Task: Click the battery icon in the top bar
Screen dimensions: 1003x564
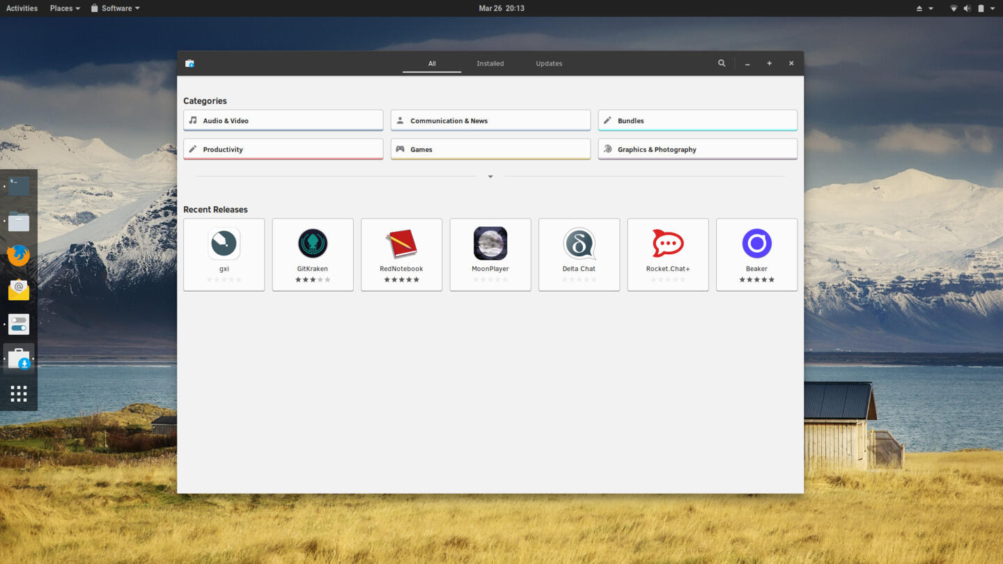Action: pyautogui.click(x=981, y=8)
